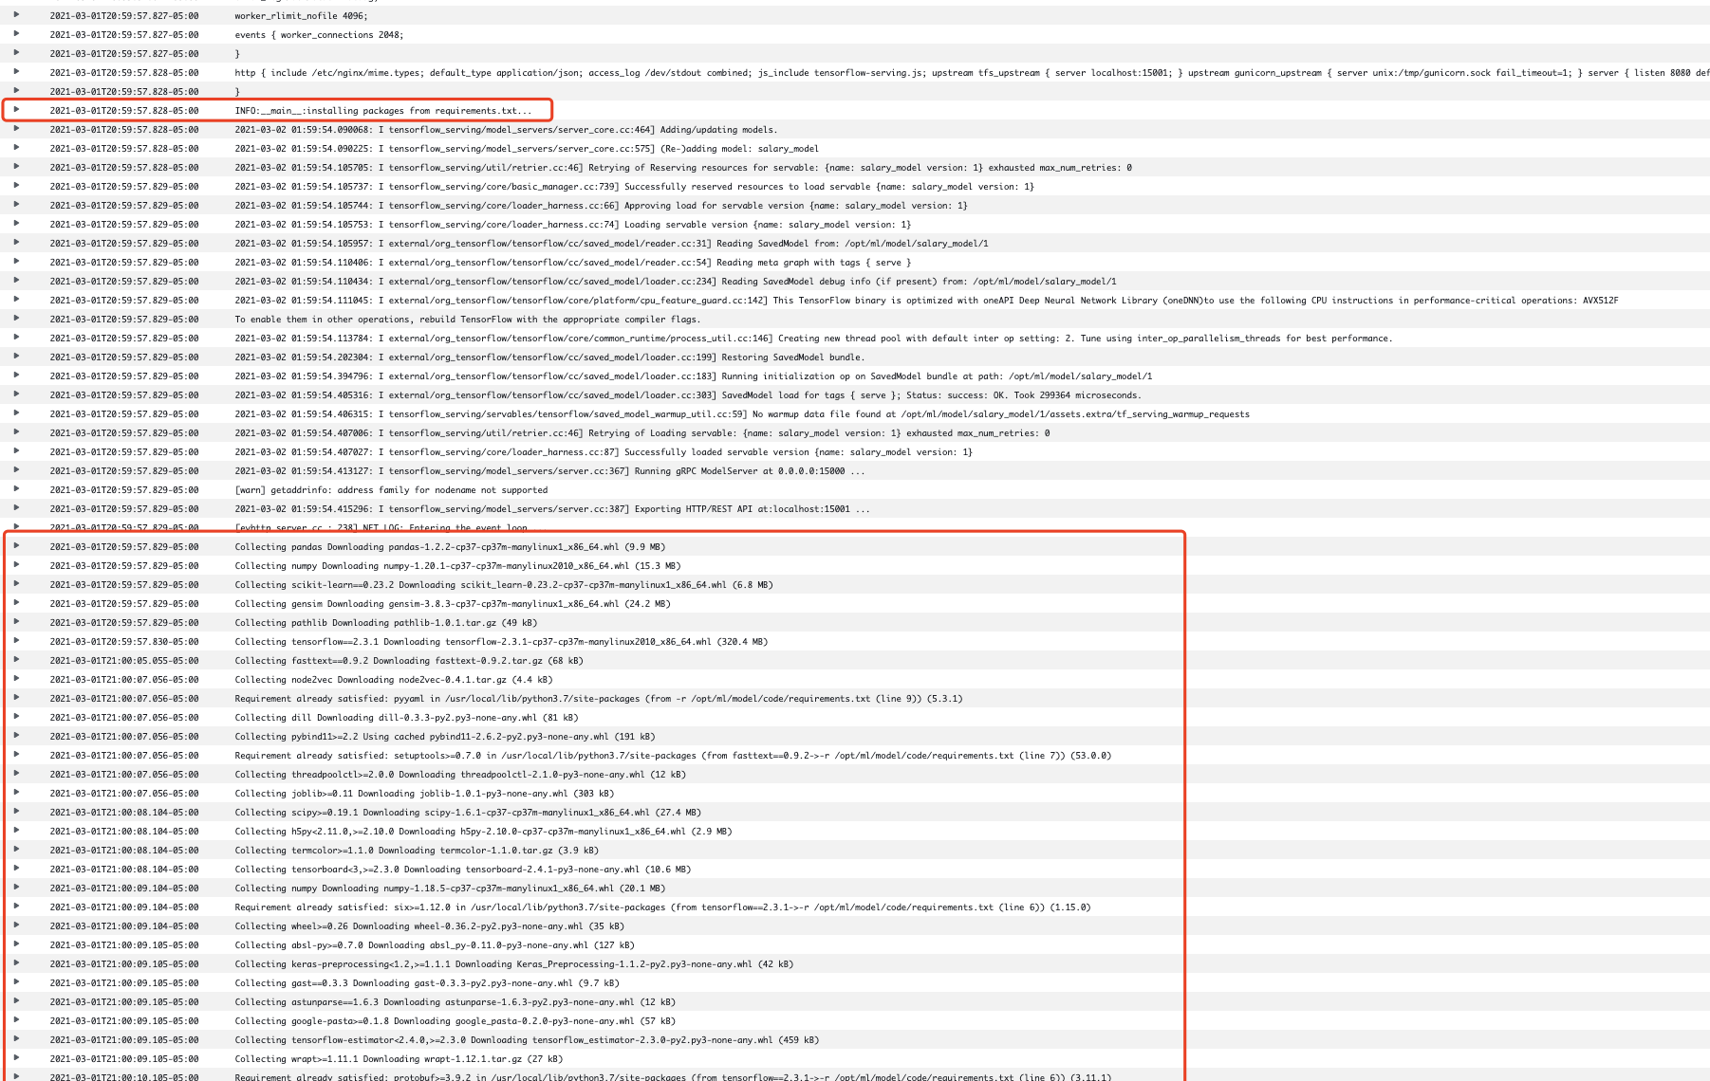Expand the Creating new thread pool row

[x=16, y=338]
